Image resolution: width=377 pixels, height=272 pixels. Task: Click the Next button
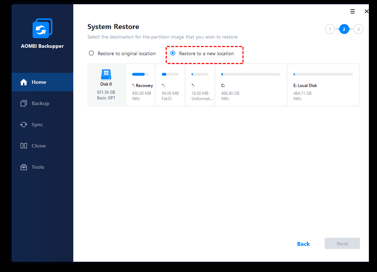click(x=342, y=243)
